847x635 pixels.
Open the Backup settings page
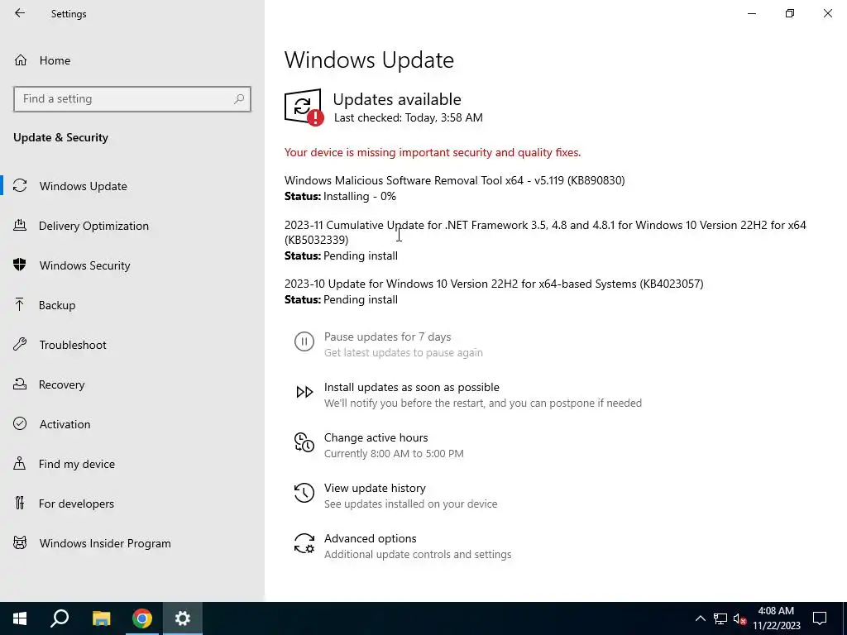tap(132, 305)
